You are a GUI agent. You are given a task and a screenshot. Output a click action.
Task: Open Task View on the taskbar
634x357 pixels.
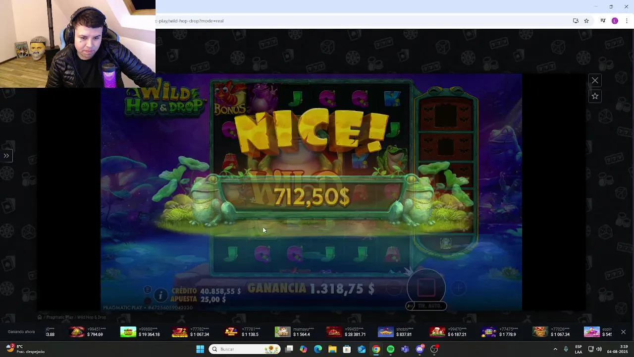[289, 349]
